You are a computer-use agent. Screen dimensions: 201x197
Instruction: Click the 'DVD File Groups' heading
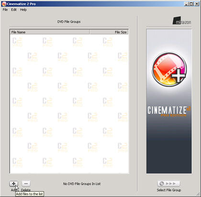coord(69,22)
